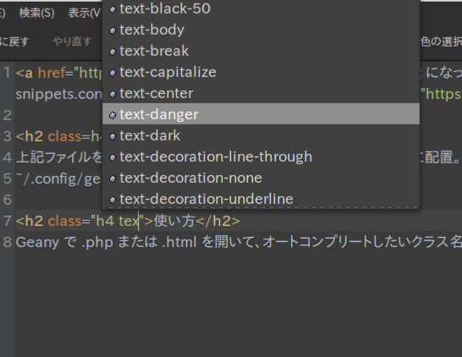The width and height of the screenshot is (462, 357).
Task: Open the 表示(V) menu
Action: coord(85,13)
